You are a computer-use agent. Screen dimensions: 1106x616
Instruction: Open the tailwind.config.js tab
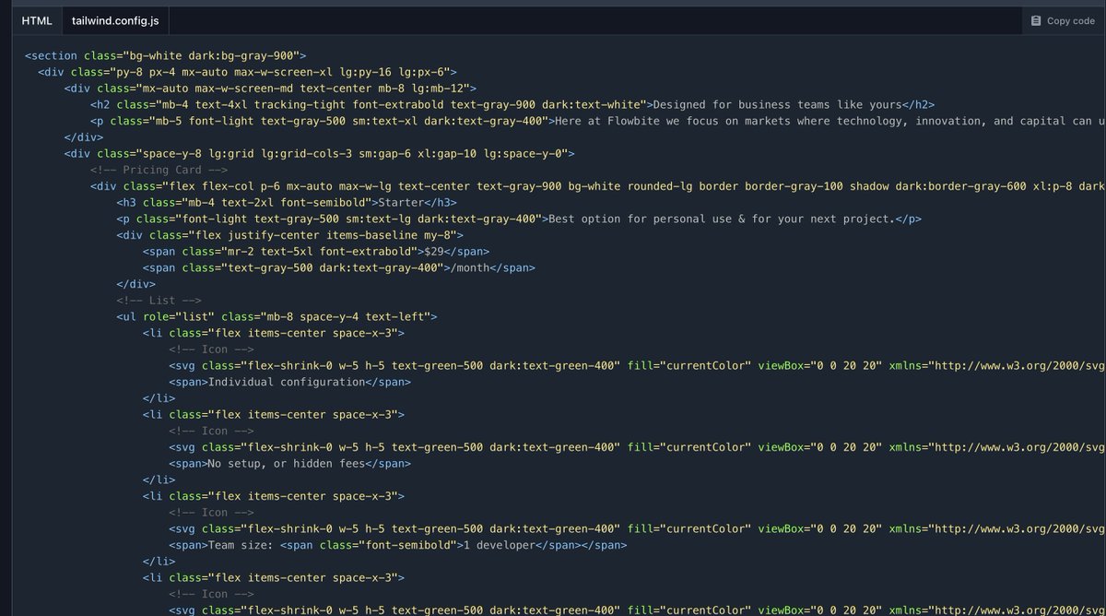click(x=115, y=20)
